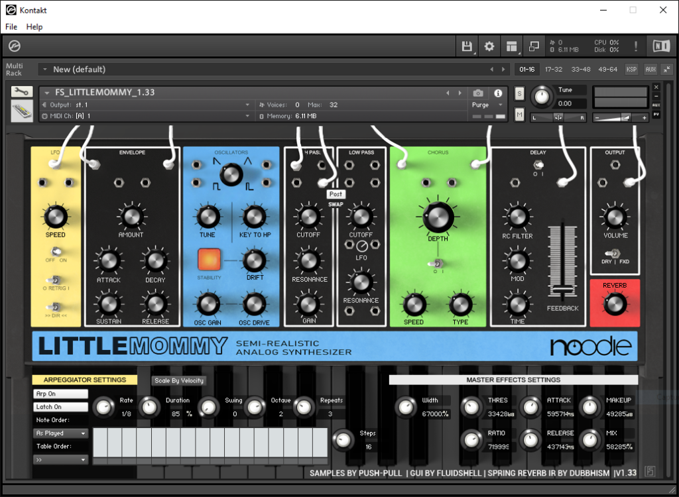Select next instrument arrow beside FS_LITTLEMOMMY_1.33
The width and height of the screenshot is (679, 497).
click(x=460, y=93)
